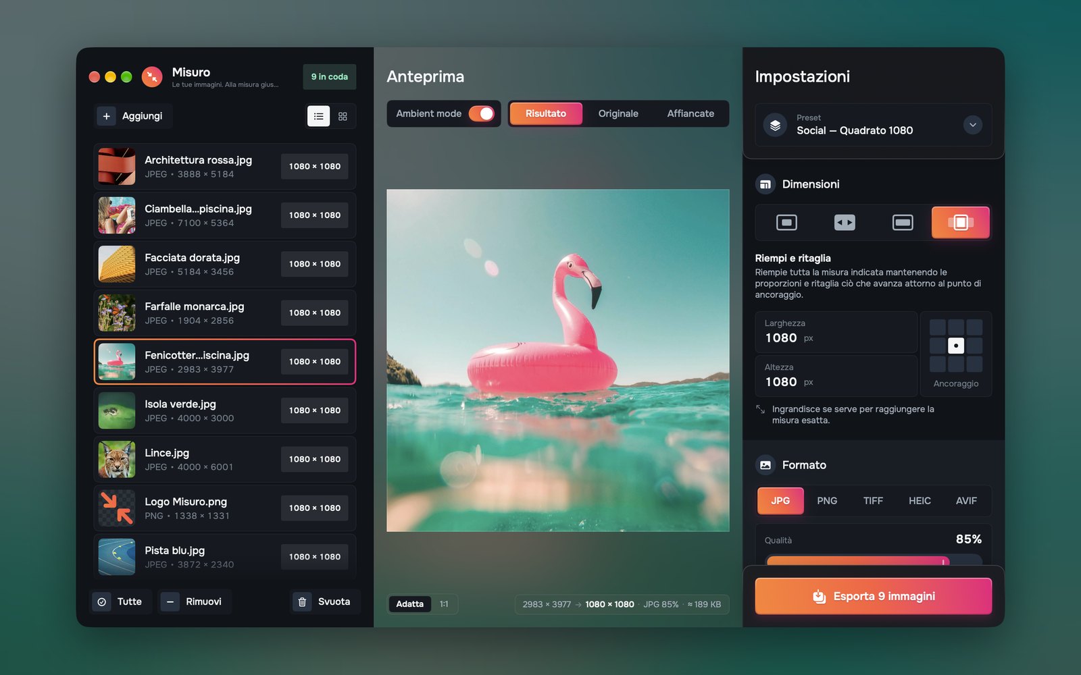Select the third resize mode icon
This screenshot has height=675, width=1081.
pyautogui.click(x=903, y=222)
